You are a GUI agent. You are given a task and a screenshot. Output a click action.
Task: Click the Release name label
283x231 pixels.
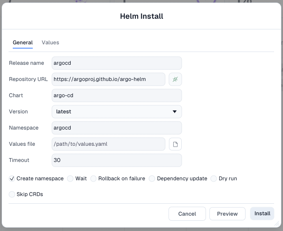point(26,63)
